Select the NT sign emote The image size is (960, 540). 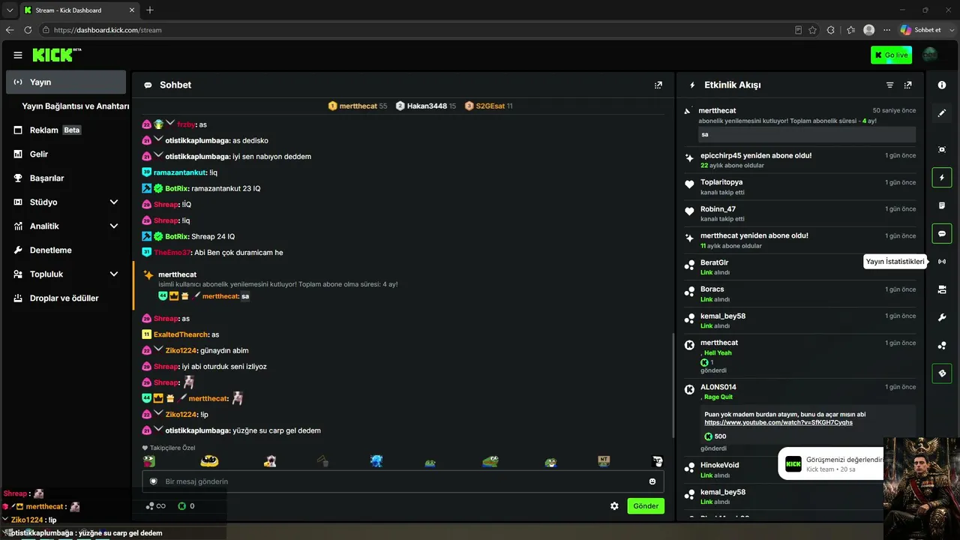click(604, 461)
